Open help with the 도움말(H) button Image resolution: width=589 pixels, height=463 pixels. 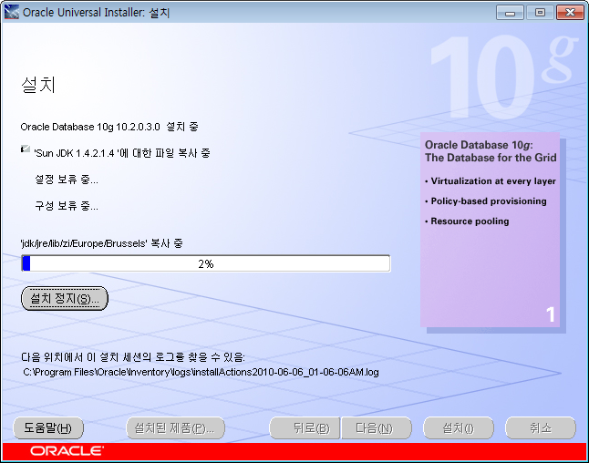[x=48, y=427]
